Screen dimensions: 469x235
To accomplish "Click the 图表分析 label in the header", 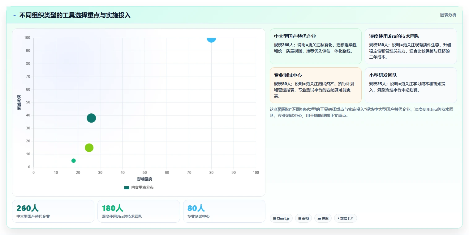I will pos(448,15).
